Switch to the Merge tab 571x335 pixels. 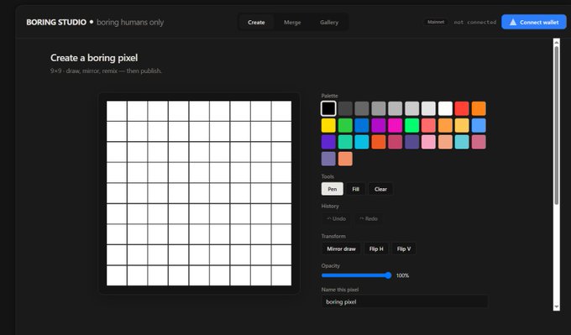coord(292,22)
